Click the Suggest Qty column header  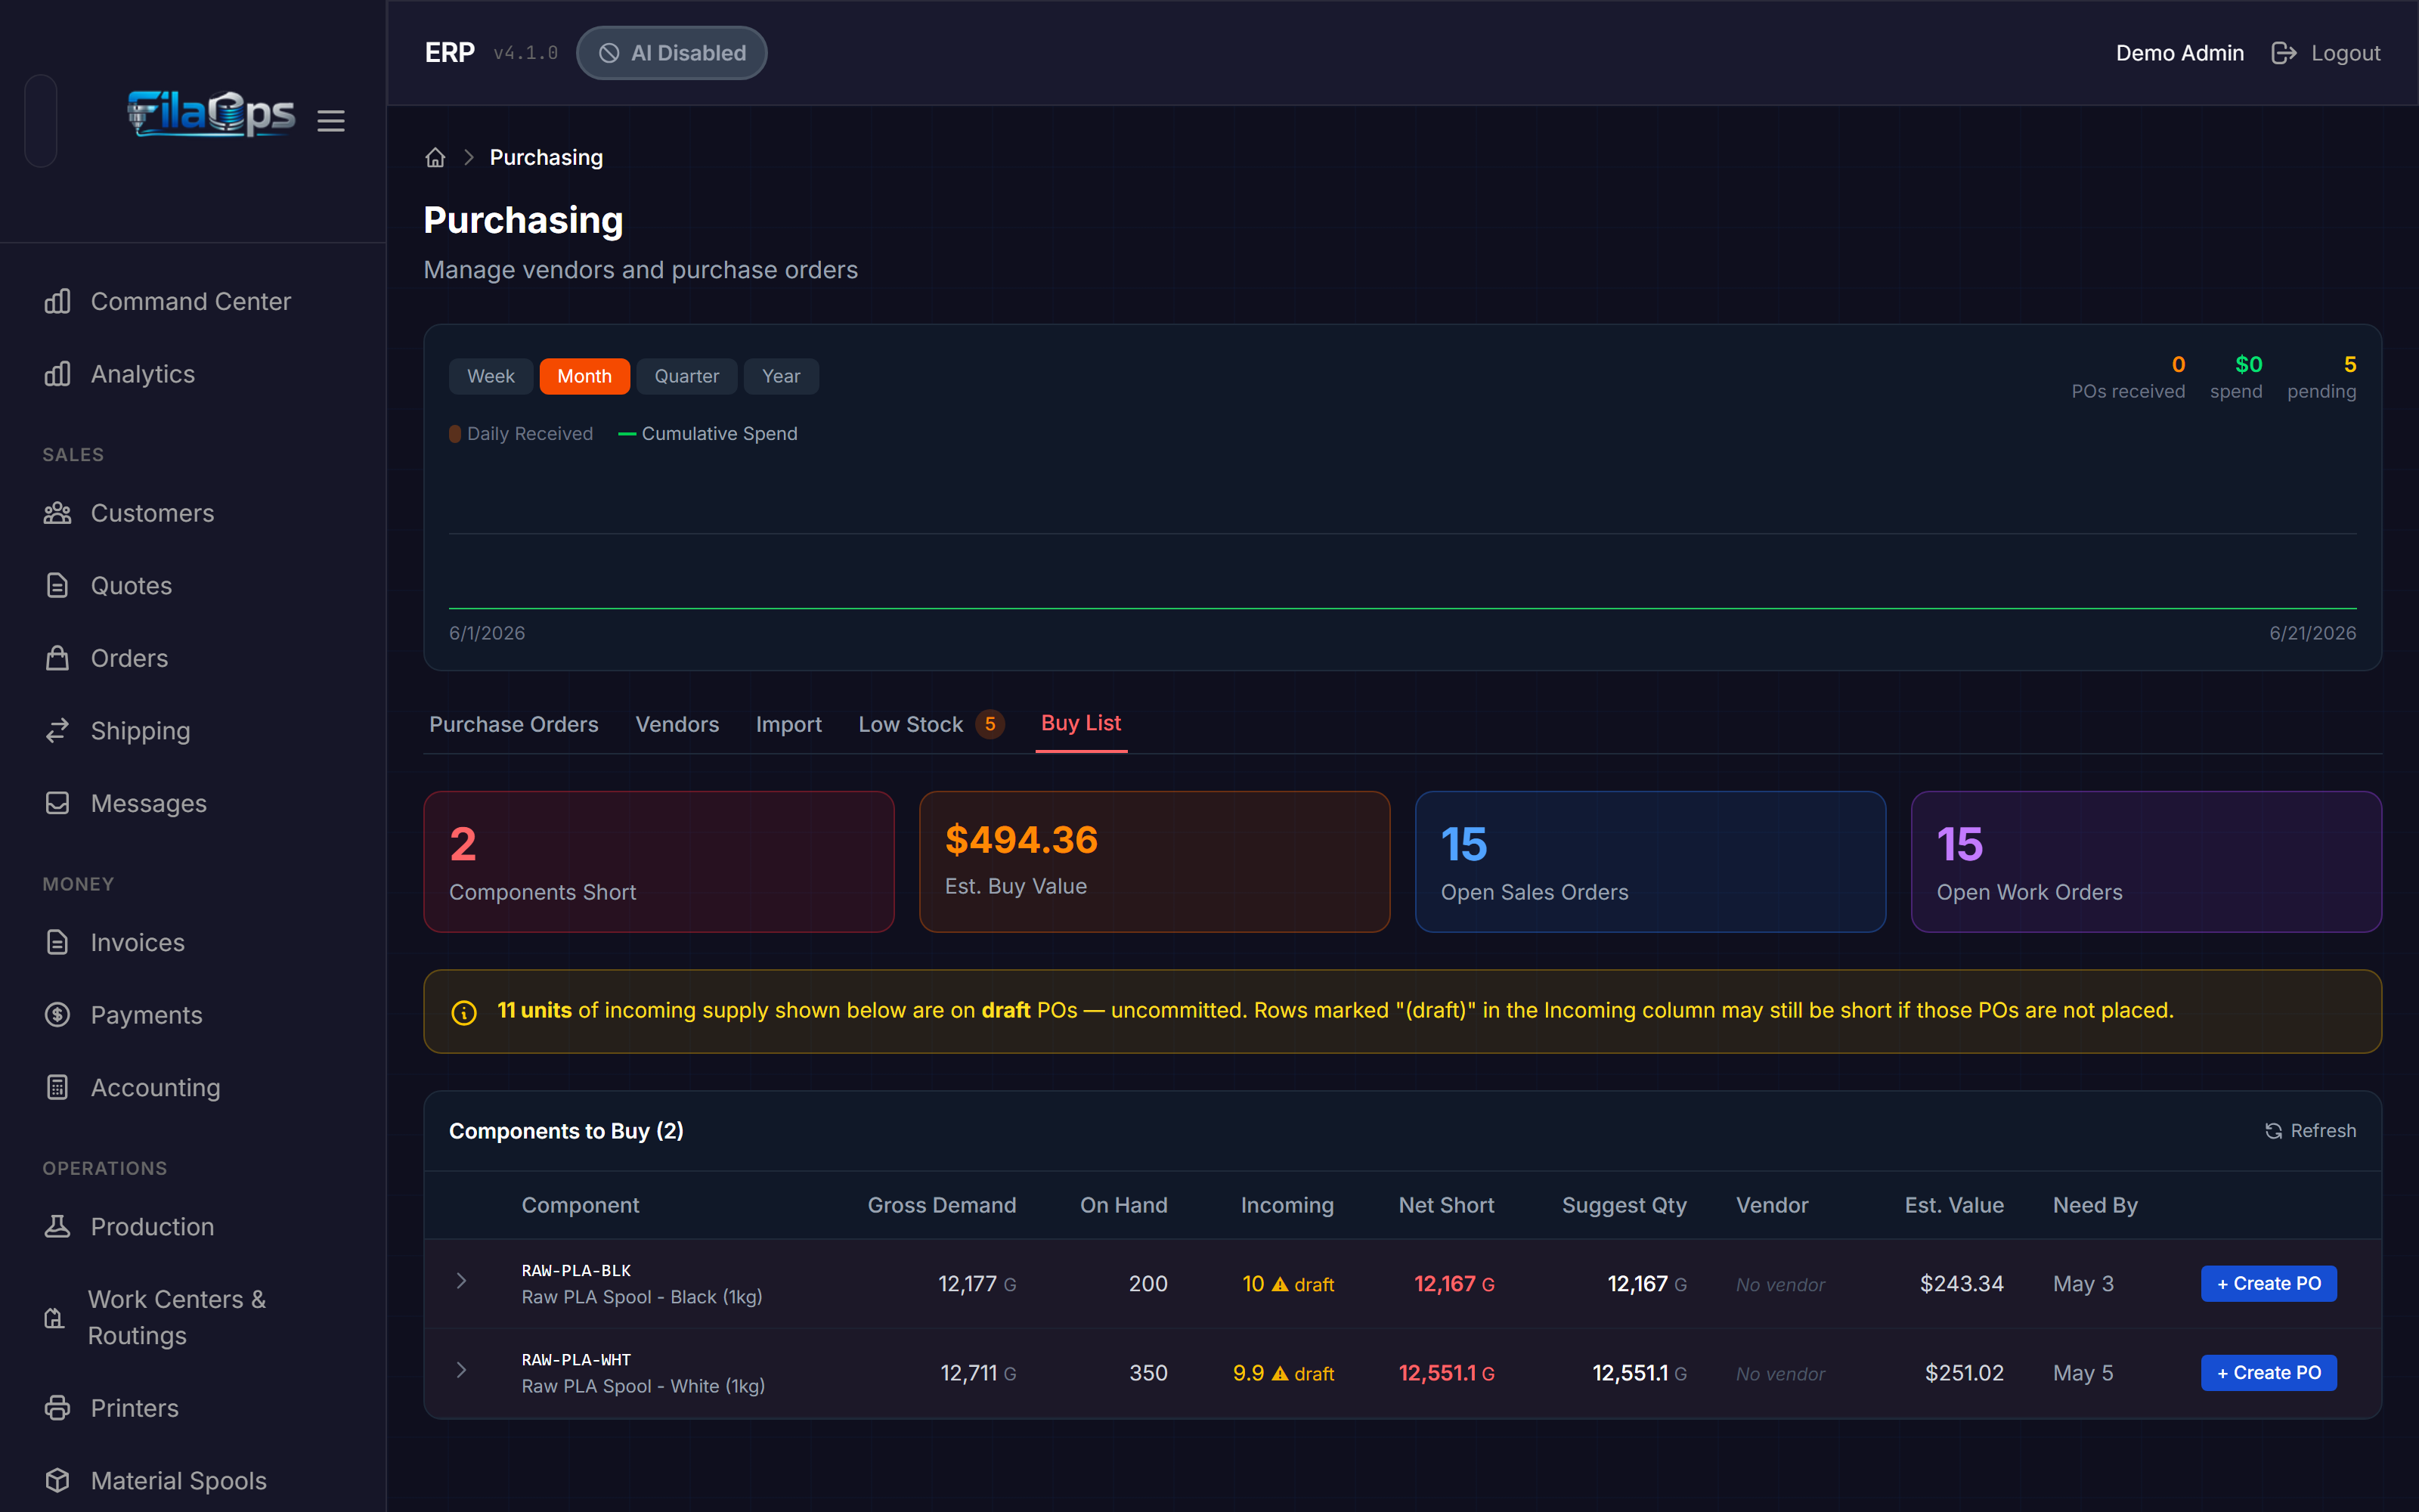pos(1625,1206)
